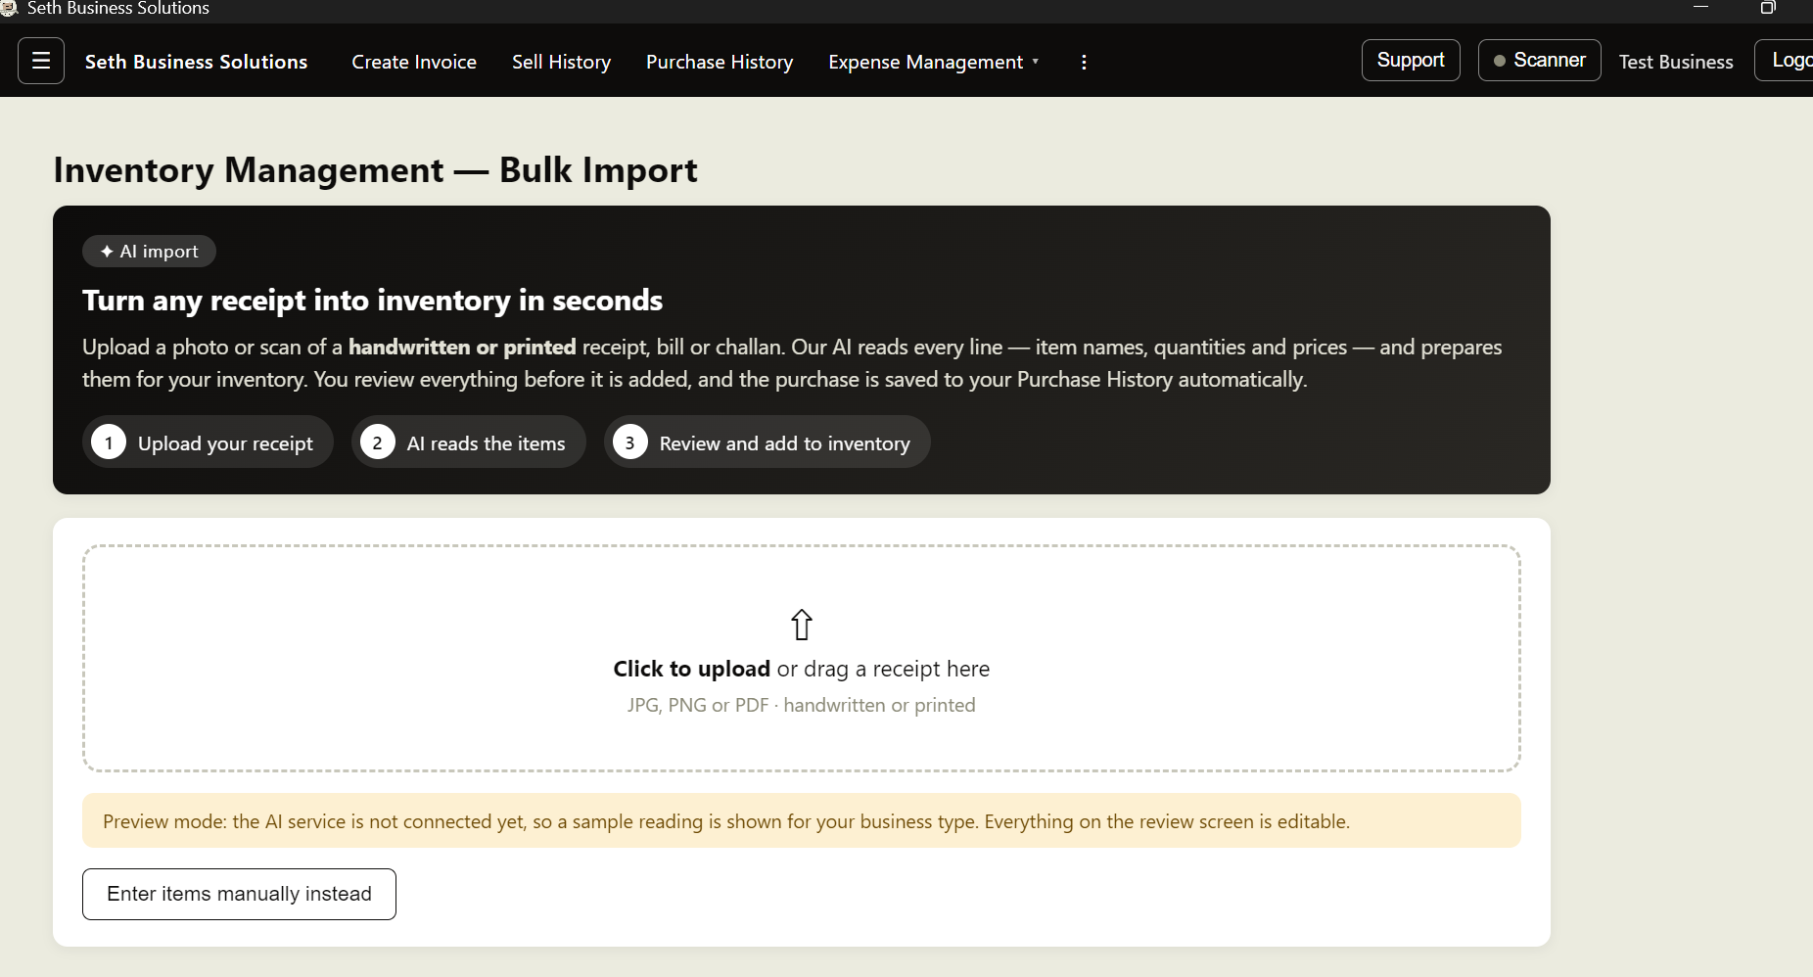This screenshot has height=977, width=1813.
Task: Click the Preview mode notice banner
Action: click(x=802, y=820)
